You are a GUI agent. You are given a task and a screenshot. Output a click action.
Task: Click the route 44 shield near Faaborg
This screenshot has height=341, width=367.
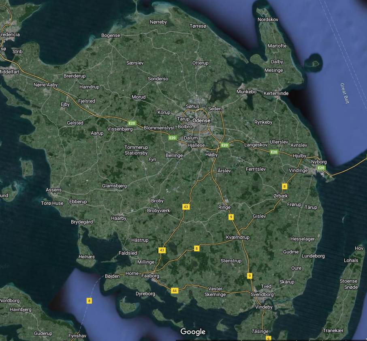coord(175,291)
